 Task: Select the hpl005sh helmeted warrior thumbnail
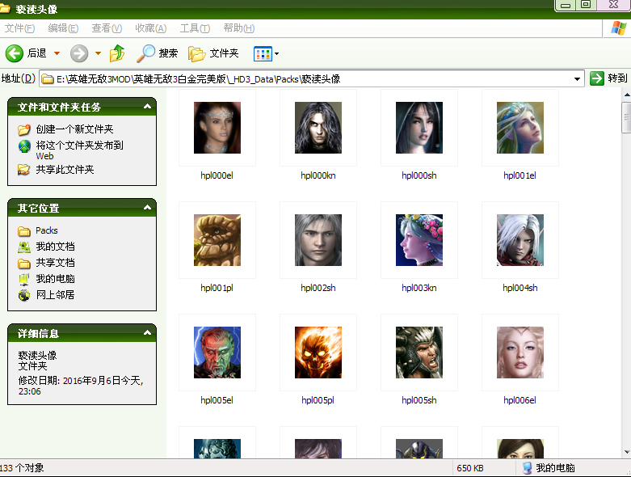point(419,352)
